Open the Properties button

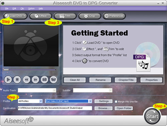point(151,80)
